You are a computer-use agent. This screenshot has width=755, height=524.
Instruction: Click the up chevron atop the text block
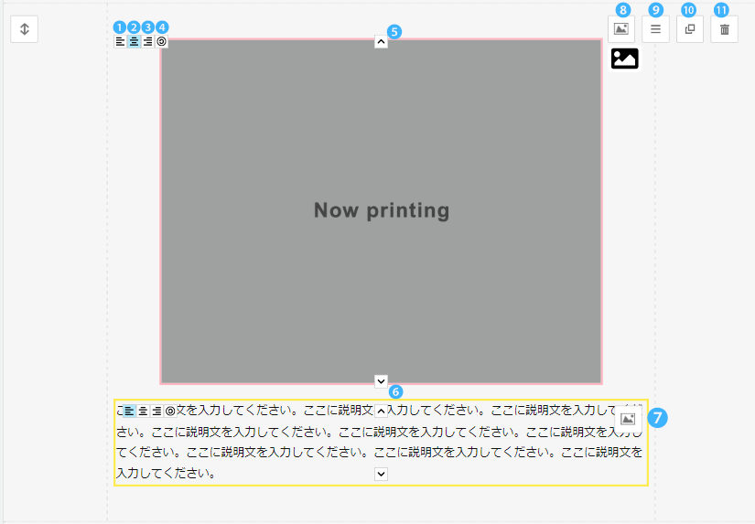382,412
